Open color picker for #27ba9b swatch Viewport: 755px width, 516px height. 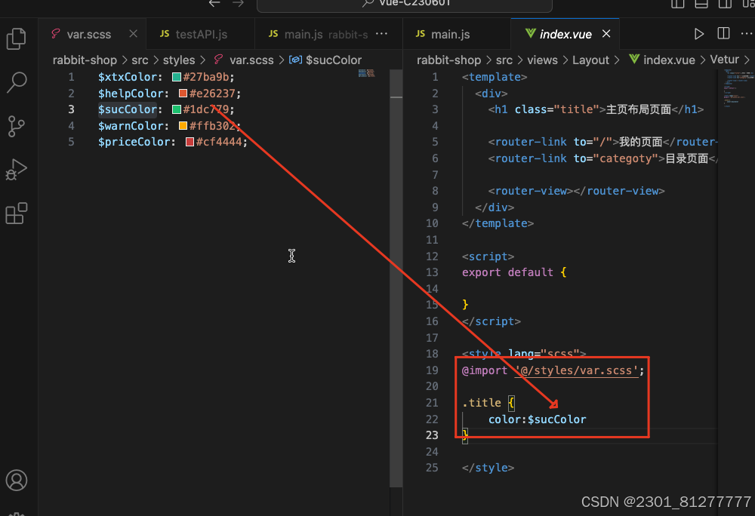coord(177,77)
